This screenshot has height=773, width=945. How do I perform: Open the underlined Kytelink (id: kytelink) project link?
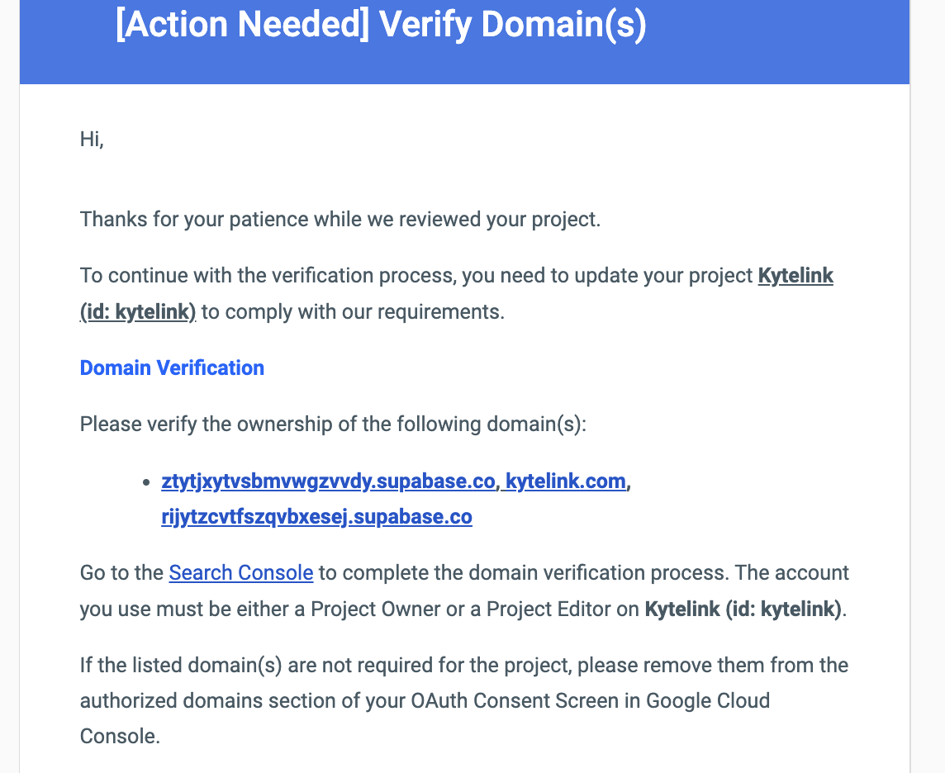coord(795,276)
